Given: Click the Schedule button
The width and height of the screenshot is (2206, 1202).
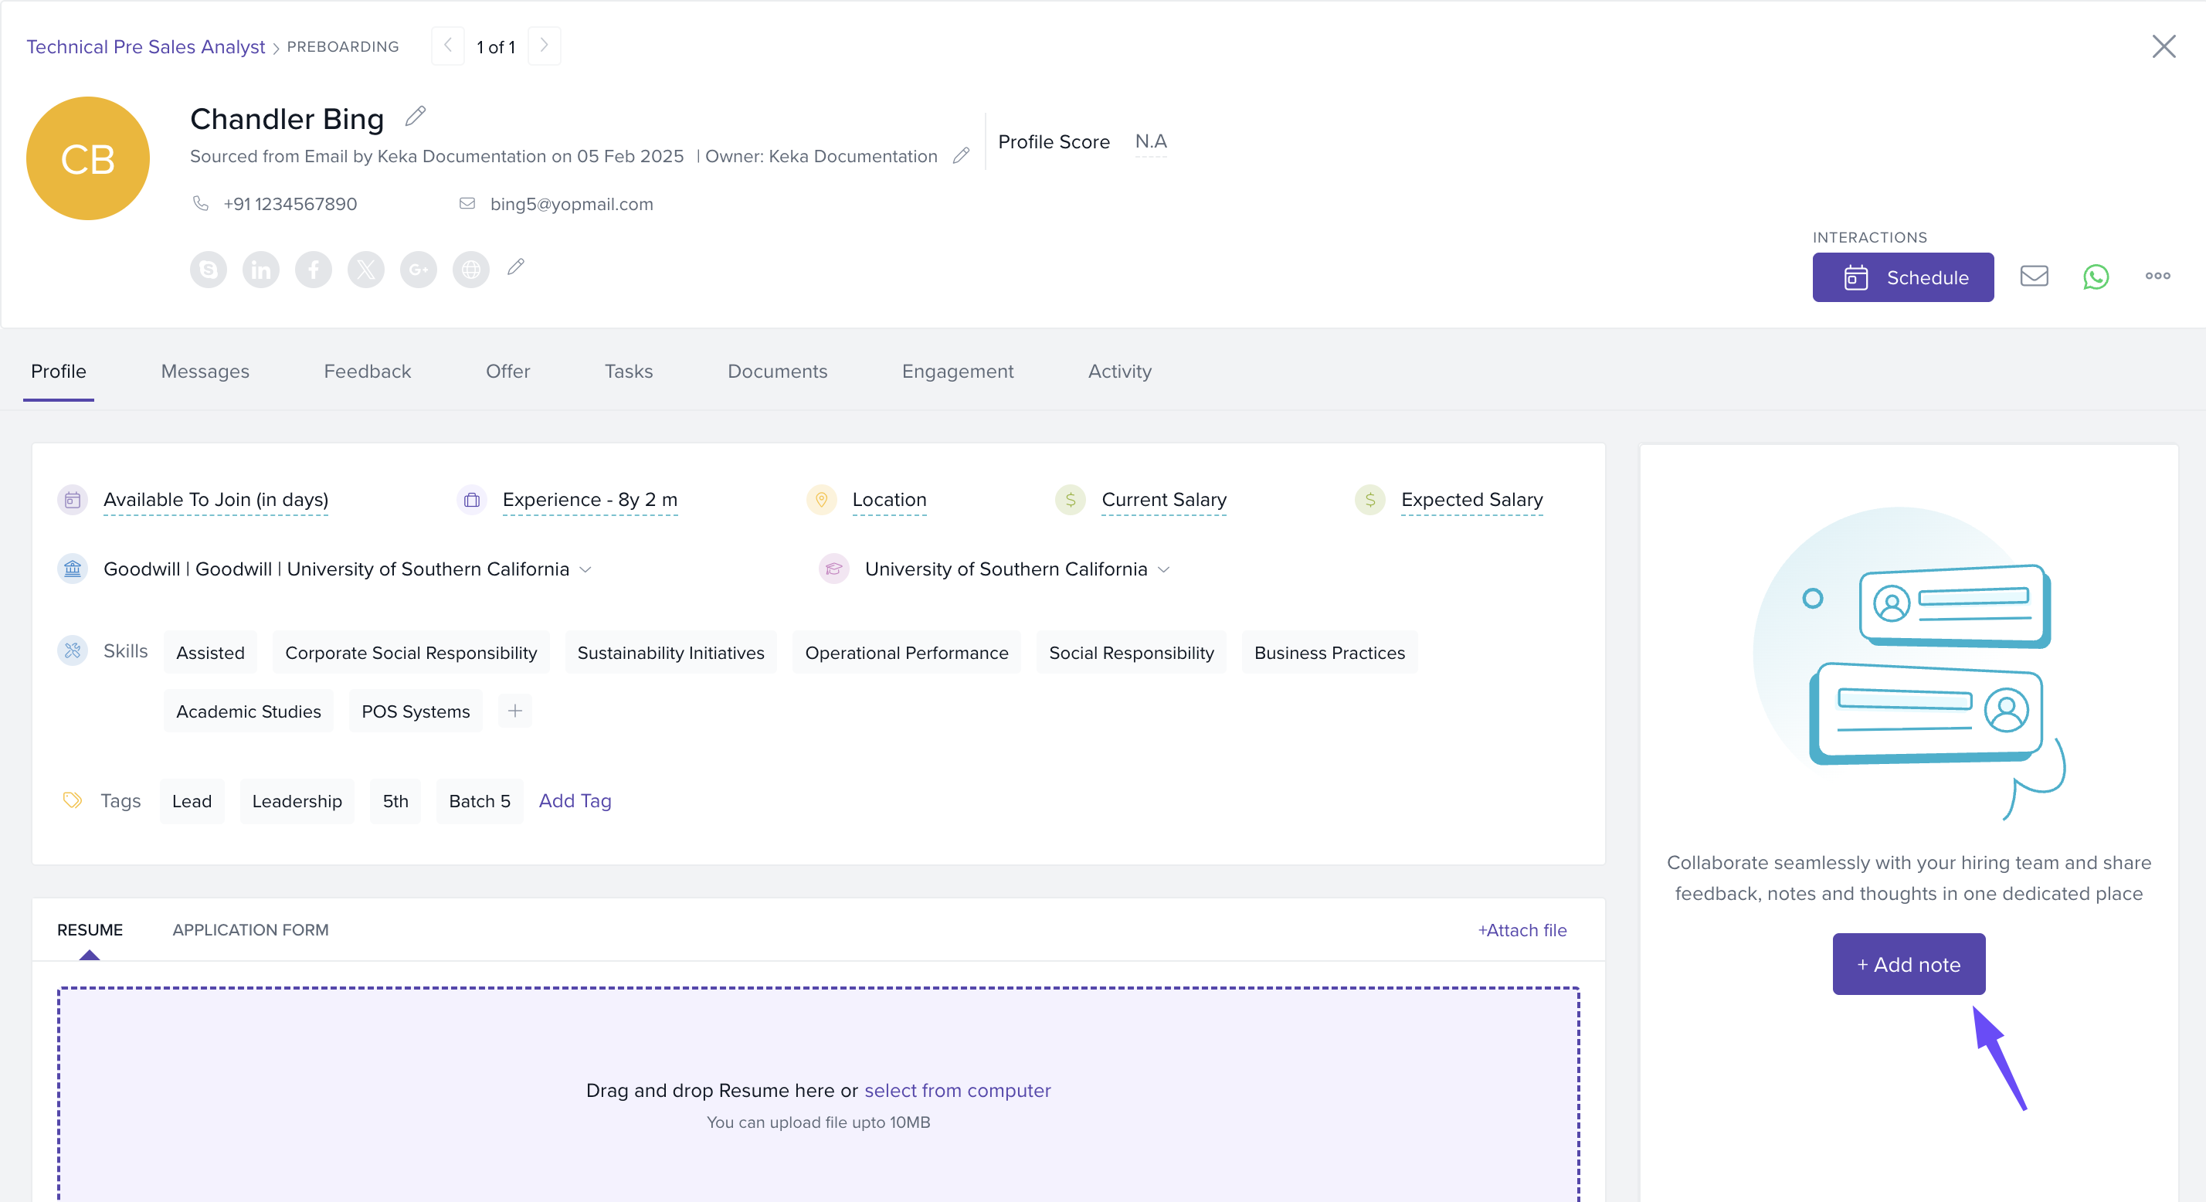Looking at the screenshot, I should (1902, 277).
